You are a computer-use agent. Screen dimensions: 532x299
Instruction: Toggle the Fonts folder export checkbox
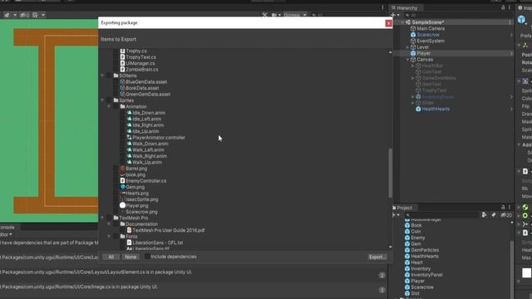pos(116,236)
